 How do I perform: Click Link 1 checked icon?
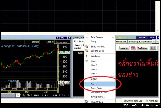[x=87, y=61]
